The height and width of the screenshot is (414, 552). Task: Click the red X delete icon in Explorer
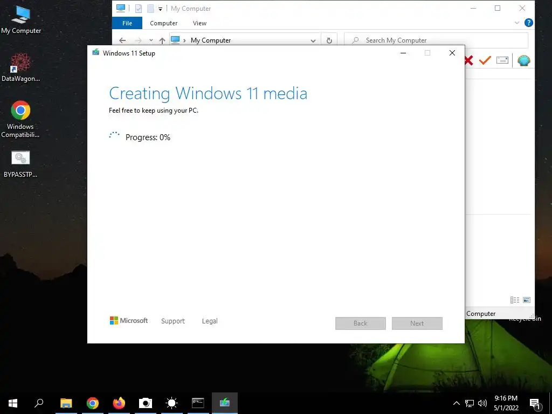[469, 60]
